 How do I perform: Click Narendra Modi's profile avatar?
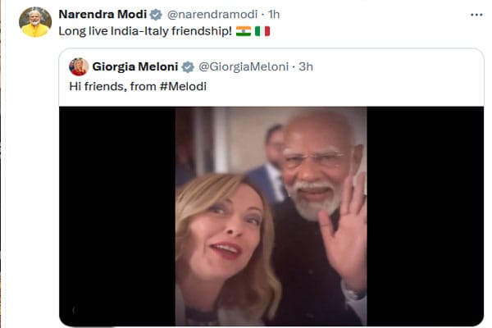[34, 22]
